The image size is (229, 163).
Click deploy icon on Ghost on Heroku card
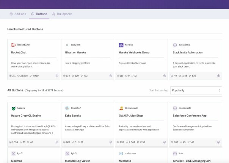coord(111,76)
